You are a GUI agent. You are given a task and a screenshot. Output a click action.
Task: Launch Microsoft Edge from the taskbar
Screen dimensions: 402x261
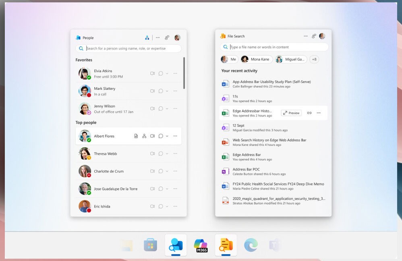pos(251,245)
